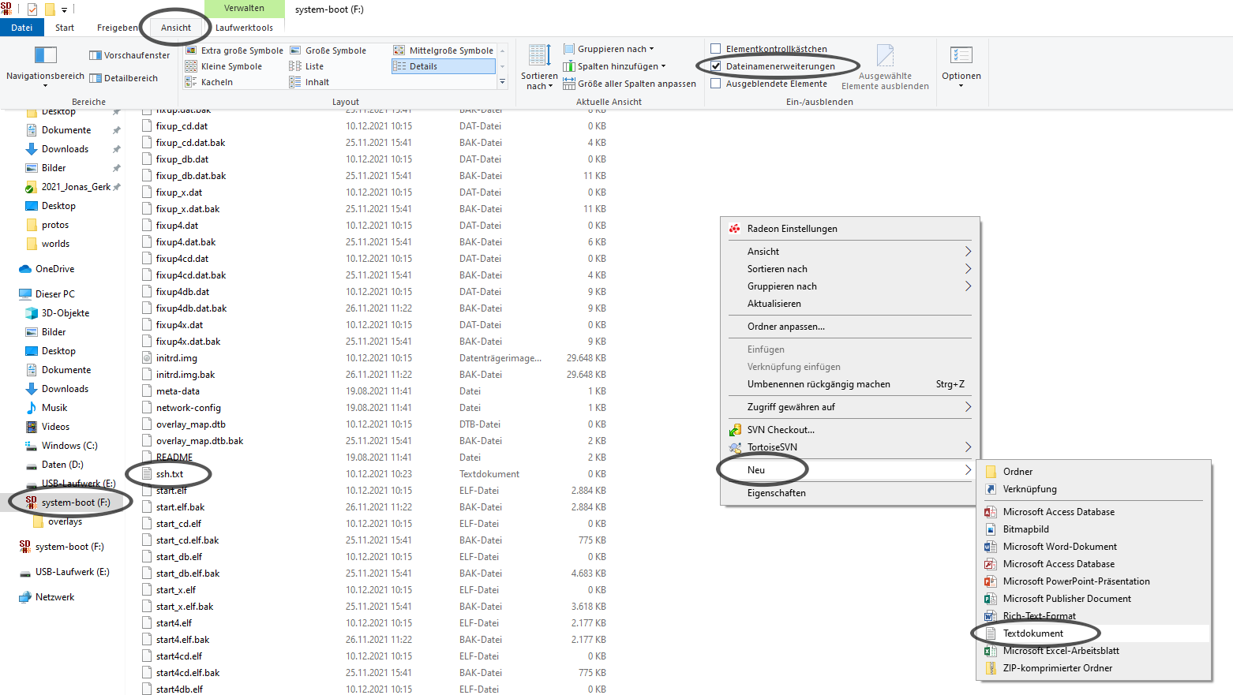Uncheck the Dateinamenerweiterungen checkbox
The height and width of the screenshot is (695, 1233).
pyautogui.click(x=716, y=66)
